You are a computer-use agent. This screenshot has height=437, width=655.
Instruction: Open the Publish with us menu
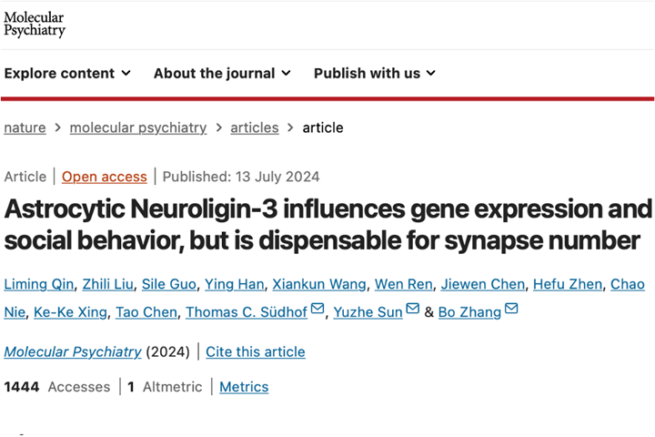click(x=375, y=73)
